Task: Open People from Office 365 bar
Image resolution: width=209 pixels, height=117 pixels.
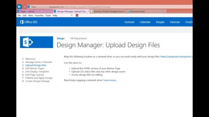Action: click(x=160, y=22)
